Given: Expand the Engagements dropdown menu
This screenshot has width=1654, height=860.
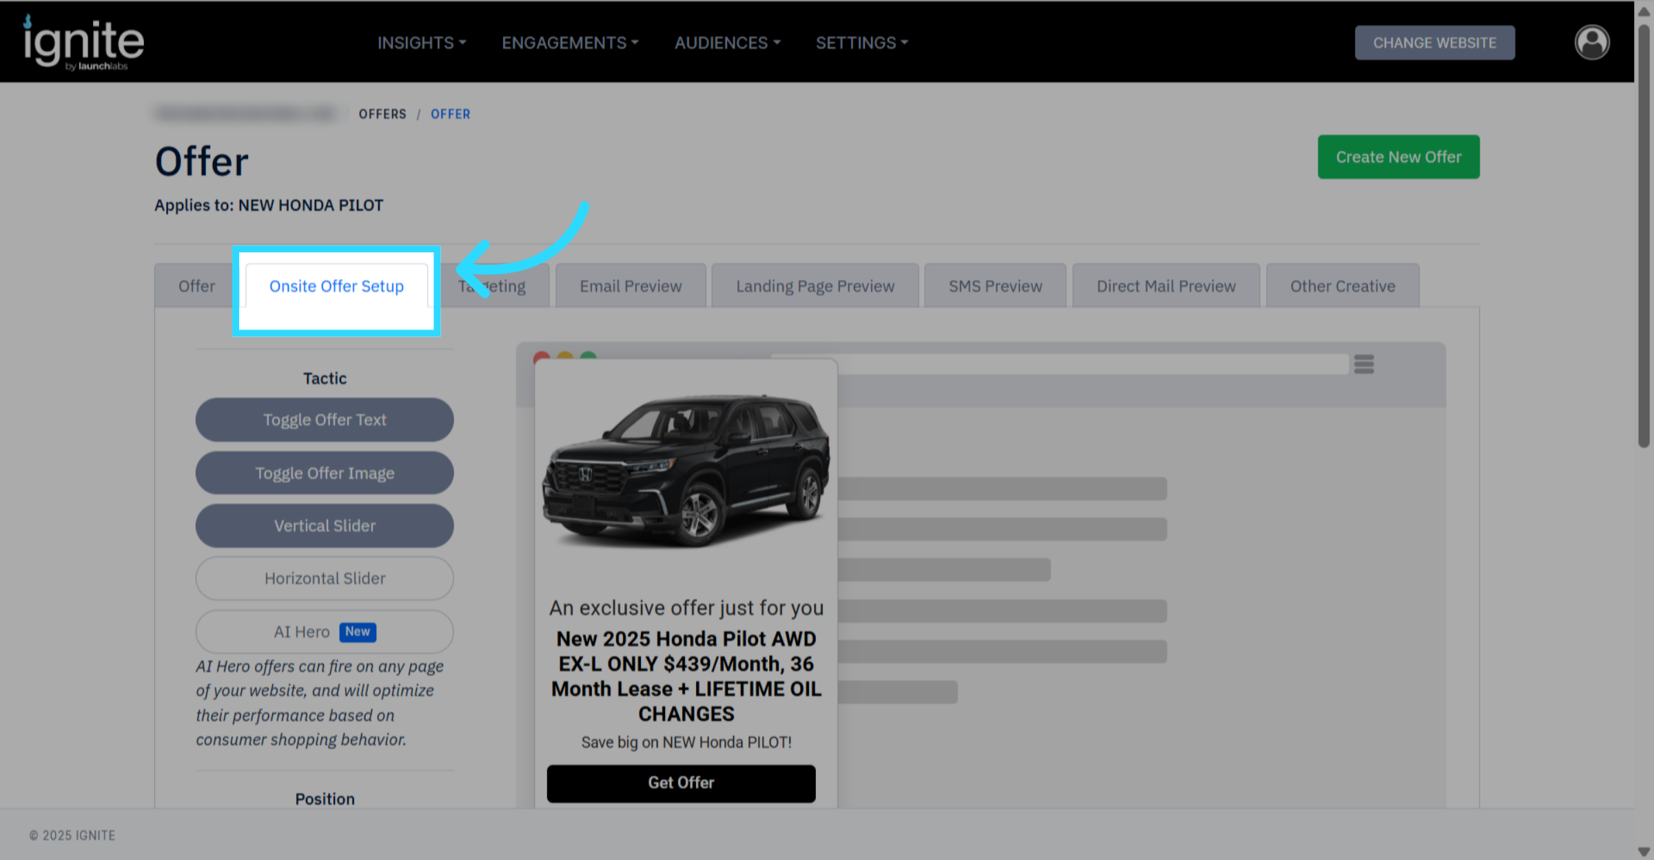Looking at the screenshot, I should [570, 43].
